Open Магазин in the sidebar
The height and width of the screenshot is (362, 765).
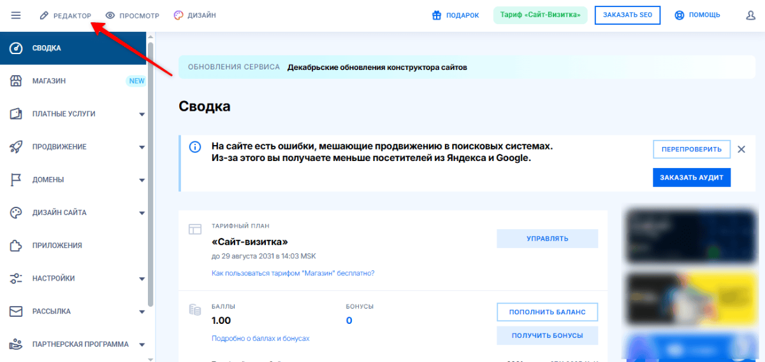click(x=73, y=81)
